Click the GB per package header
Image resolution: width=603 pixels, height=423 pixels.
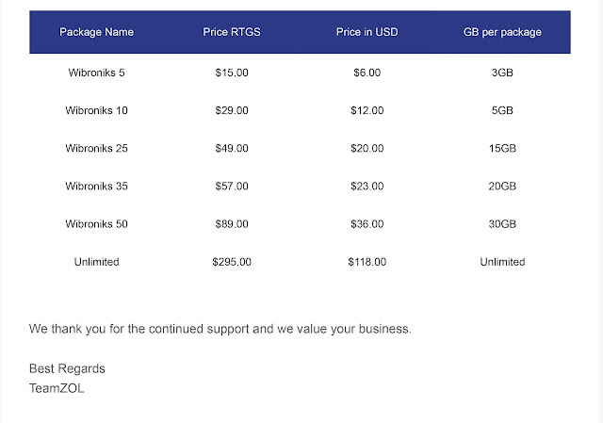point(502,32)
